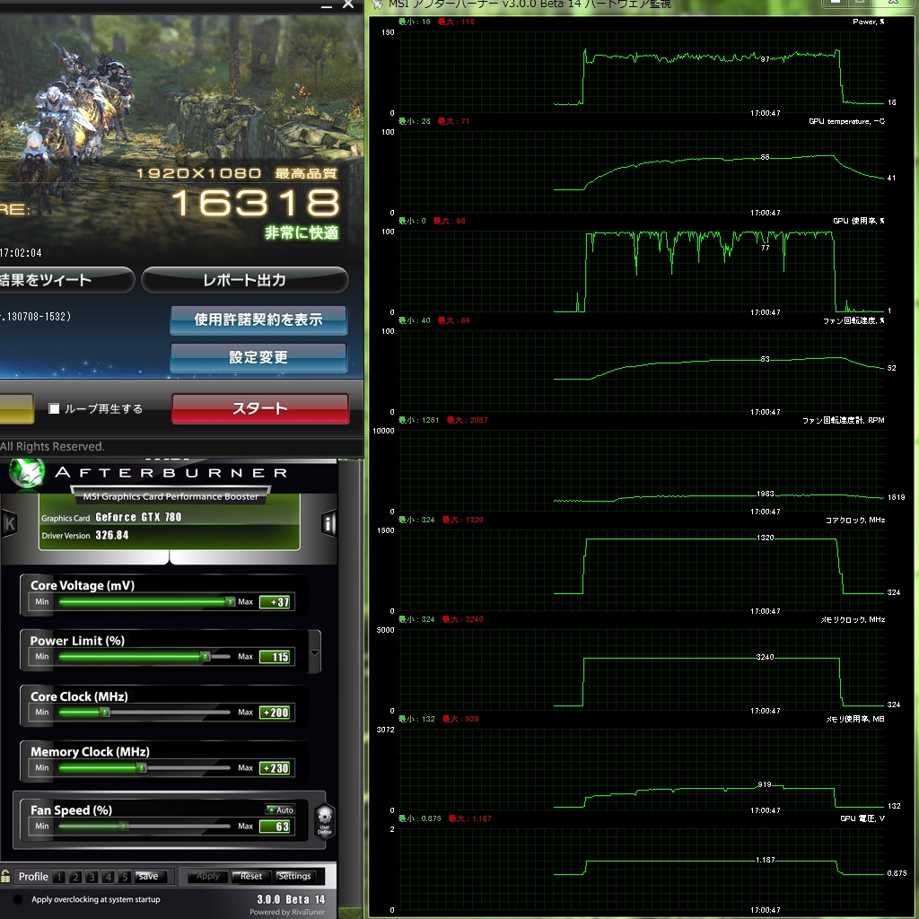
Task: Select profile slot 3
Action: click(92, 877)
